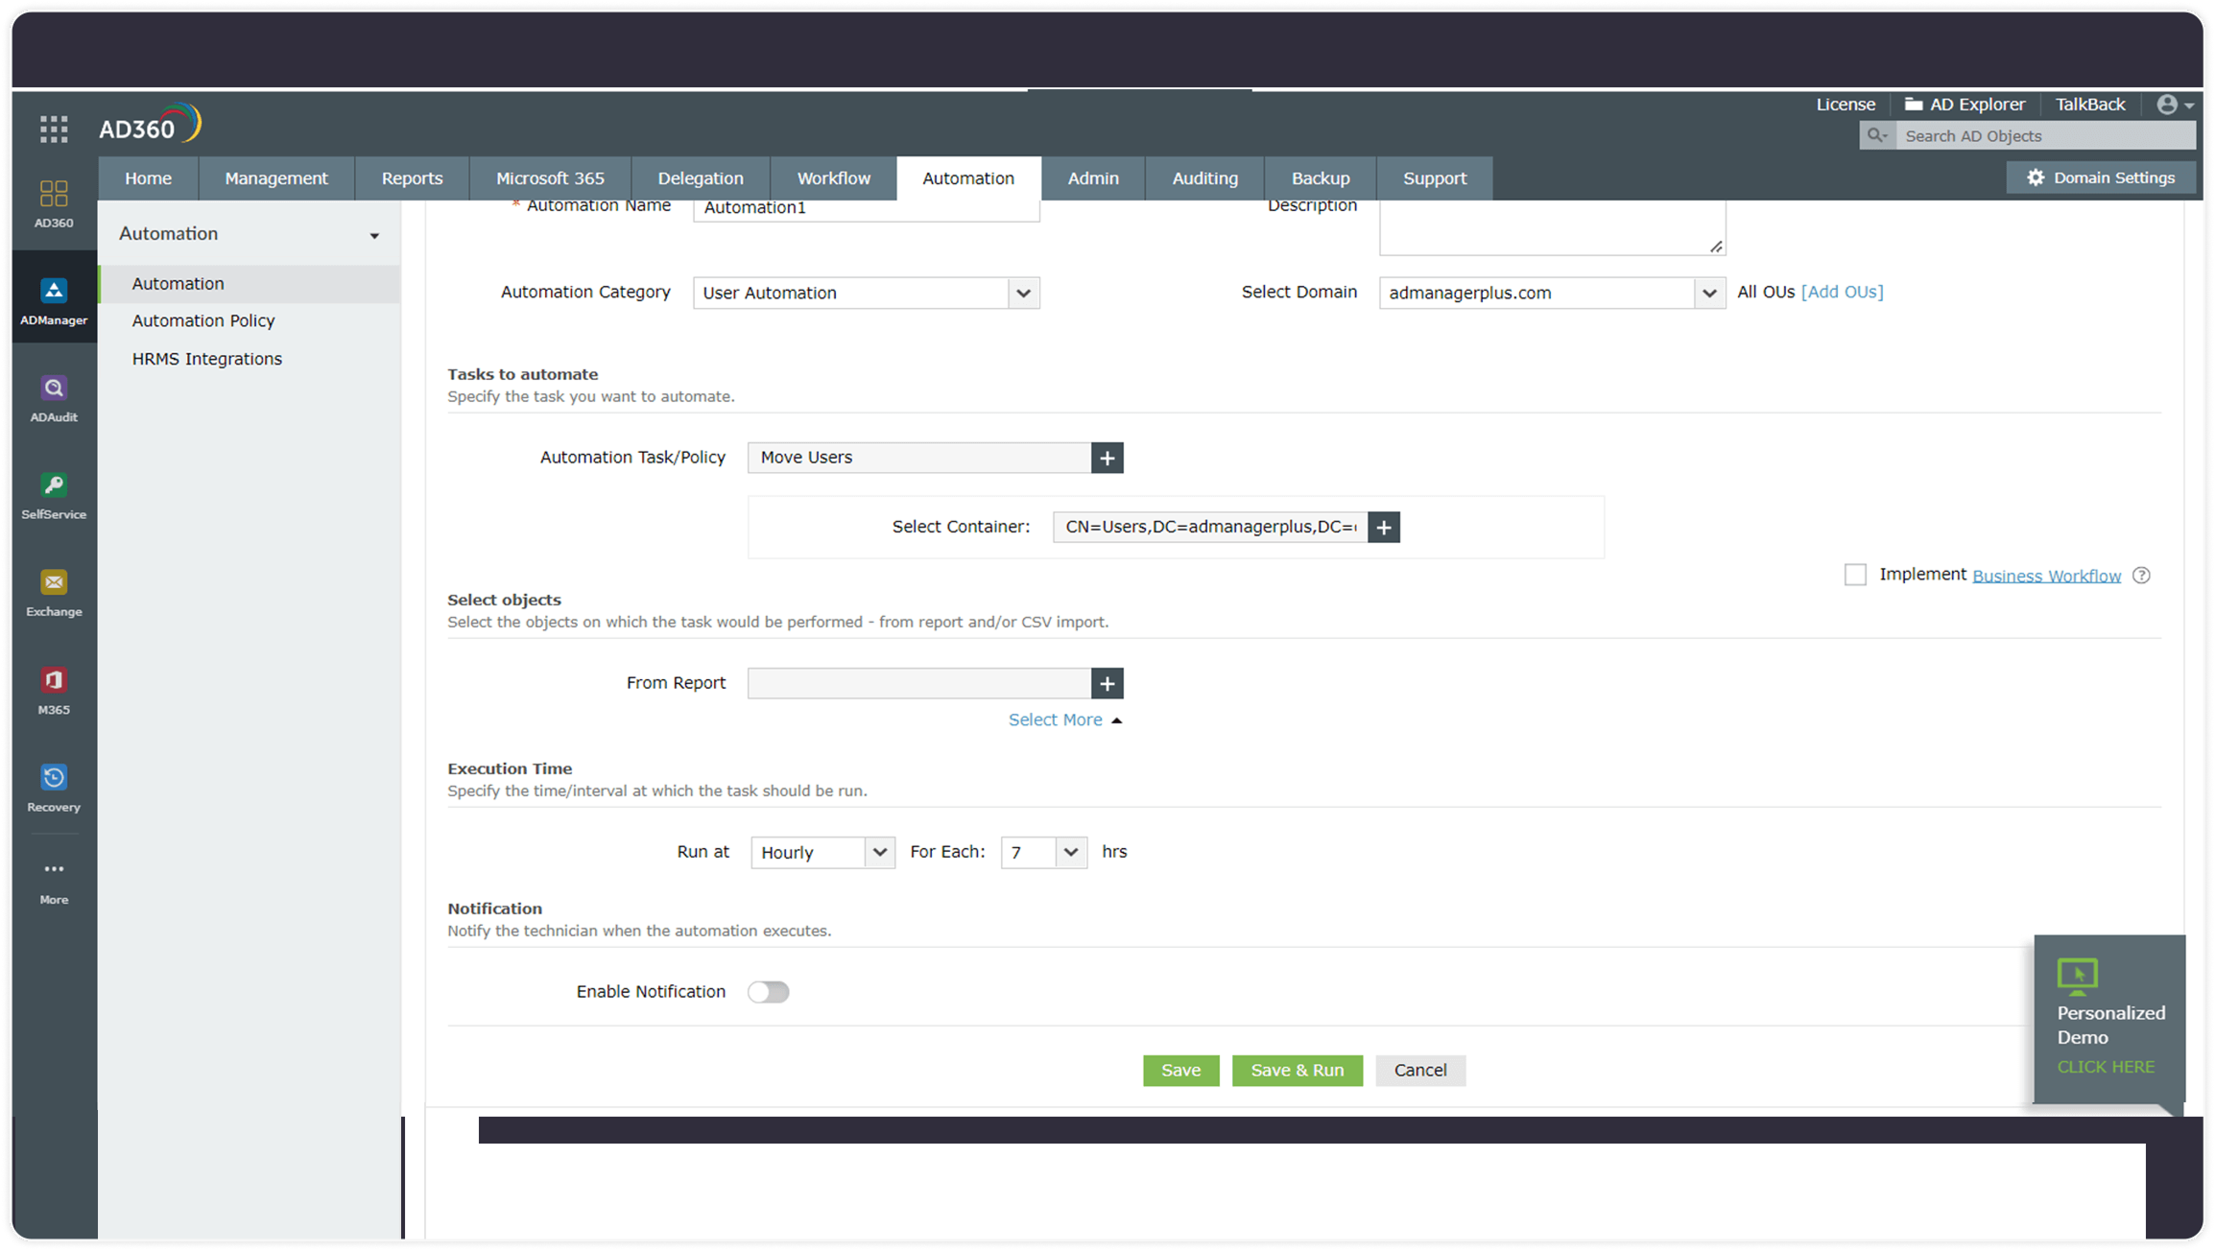Screen dimensions: 2215x1251
Task: Switch to the Delegation tab
Action: 700,178
